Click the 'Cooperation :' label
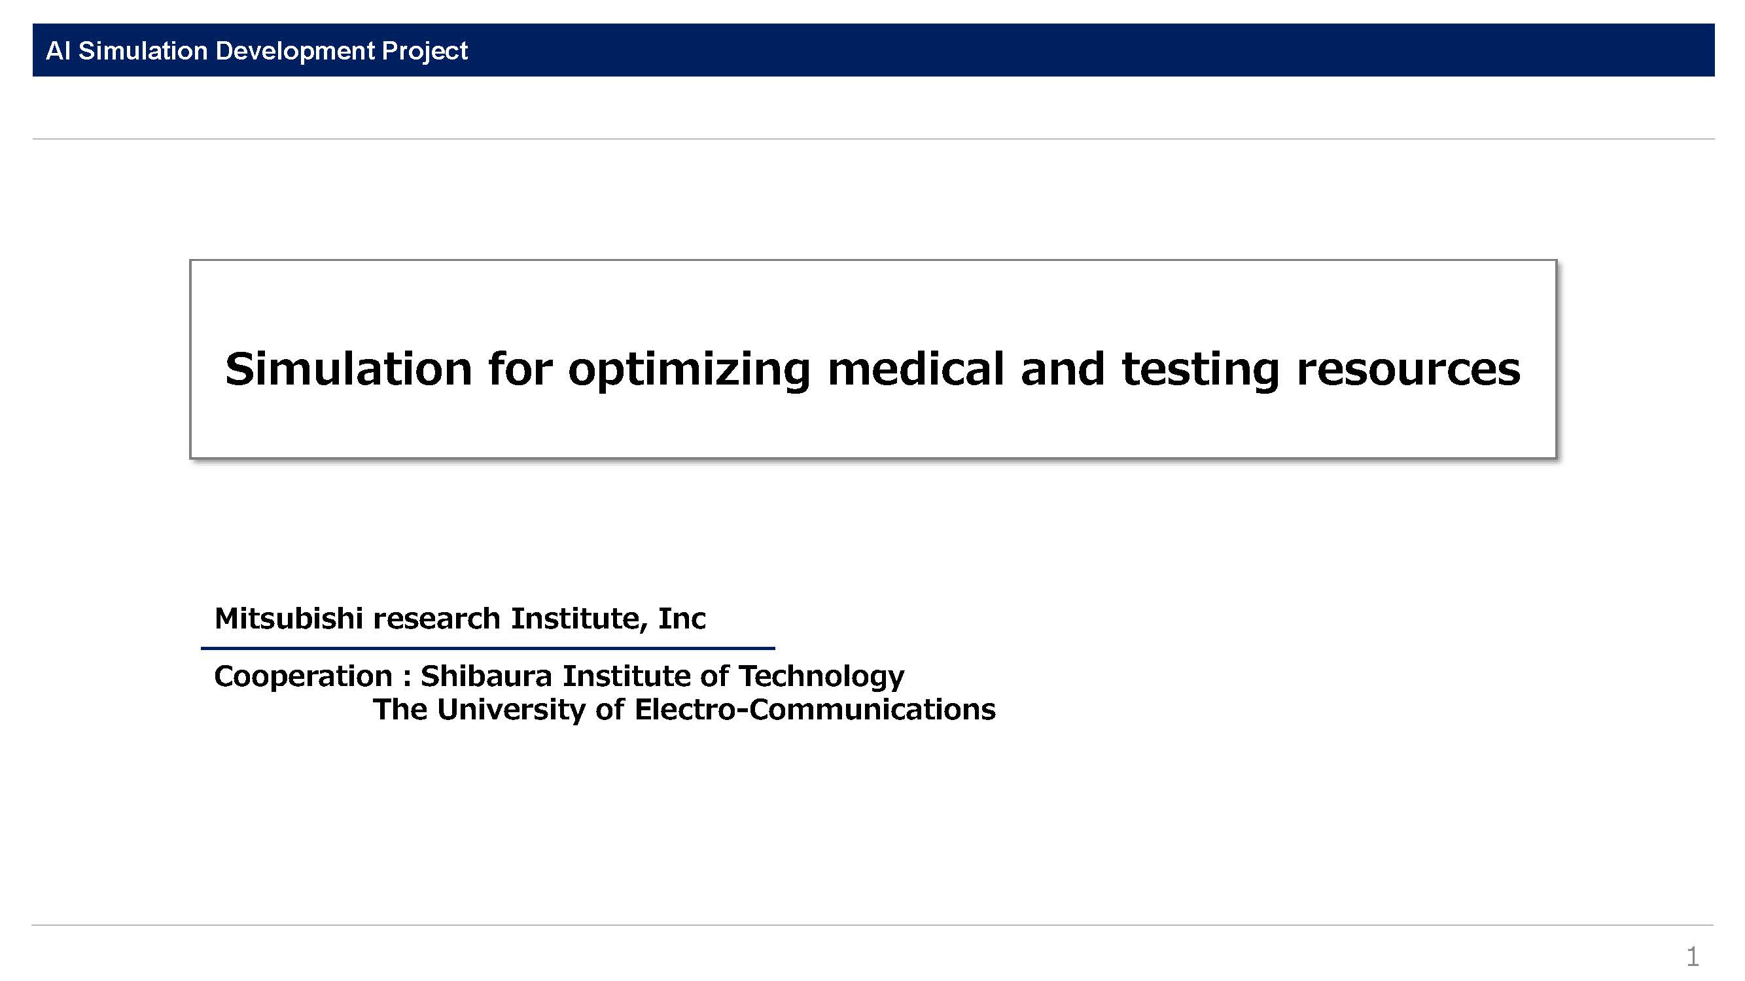Viewport: 1745px width, 981px height. tap(312, 676)
